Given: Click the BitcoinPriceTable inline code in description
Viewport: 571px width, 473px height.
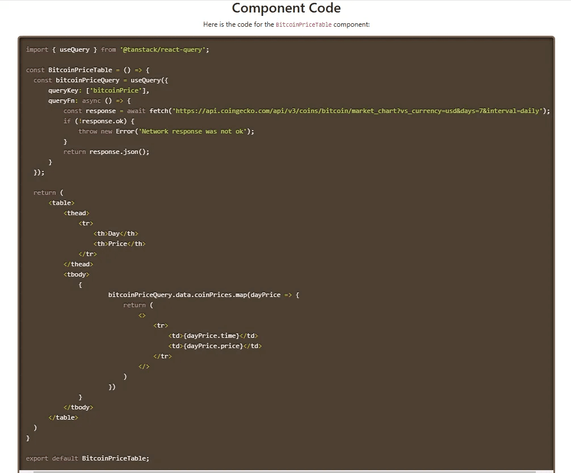Looking at the screenshot, I should pyautogui.click(x=304, y=24).
